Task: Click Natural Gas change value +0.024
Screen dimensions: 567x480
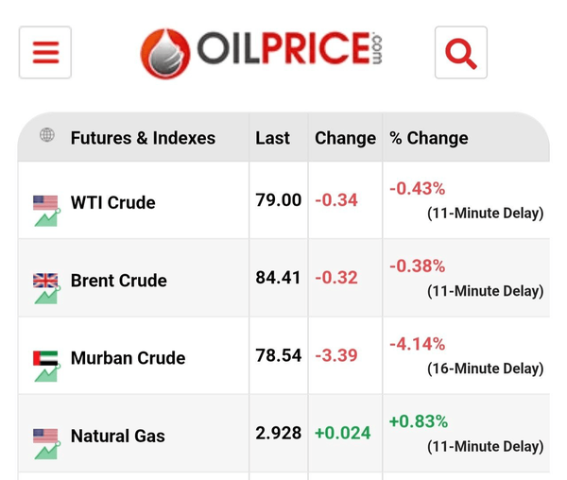Action: tap(343, 433)
